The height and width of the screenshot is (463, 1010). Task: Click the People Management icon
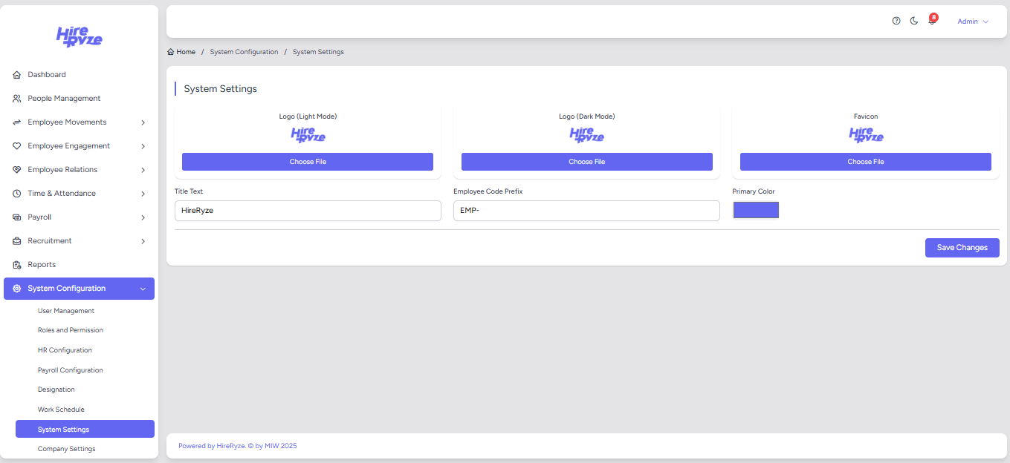[17, 99]
